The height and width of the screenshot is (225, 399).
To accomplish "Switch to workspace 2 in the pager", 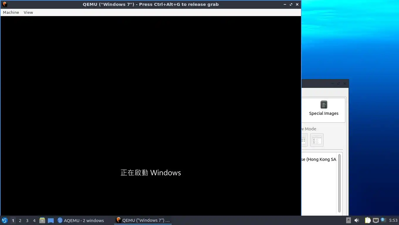I will (x=20, y=220).
